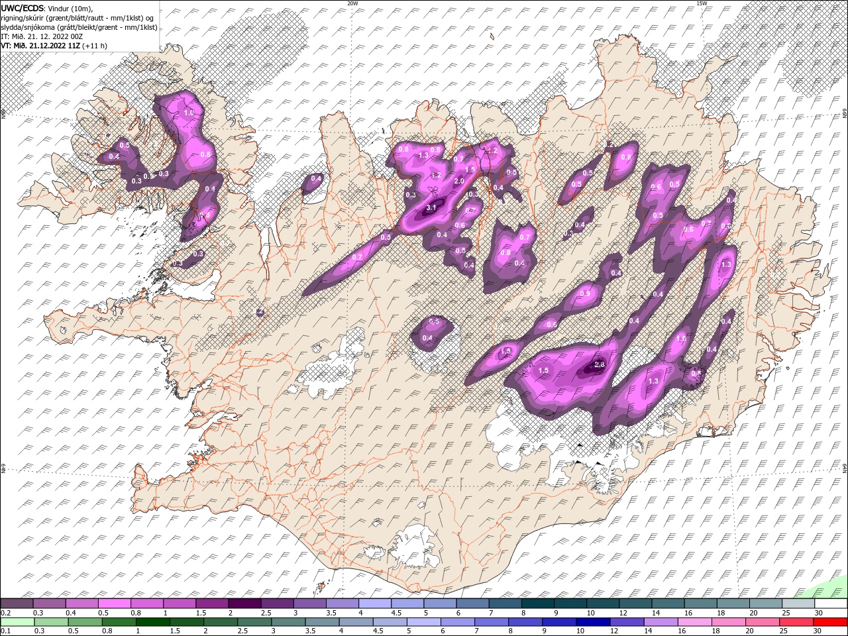Click the darkest green 1–1.5 rain legend swatch
848x636 pixels.
tap(153, 622)
